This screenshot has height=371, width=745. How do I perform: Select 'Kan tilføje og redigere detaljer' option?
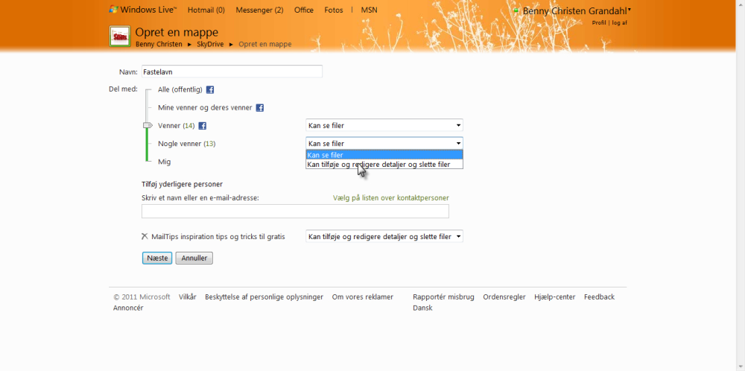(x=384, y=165)
